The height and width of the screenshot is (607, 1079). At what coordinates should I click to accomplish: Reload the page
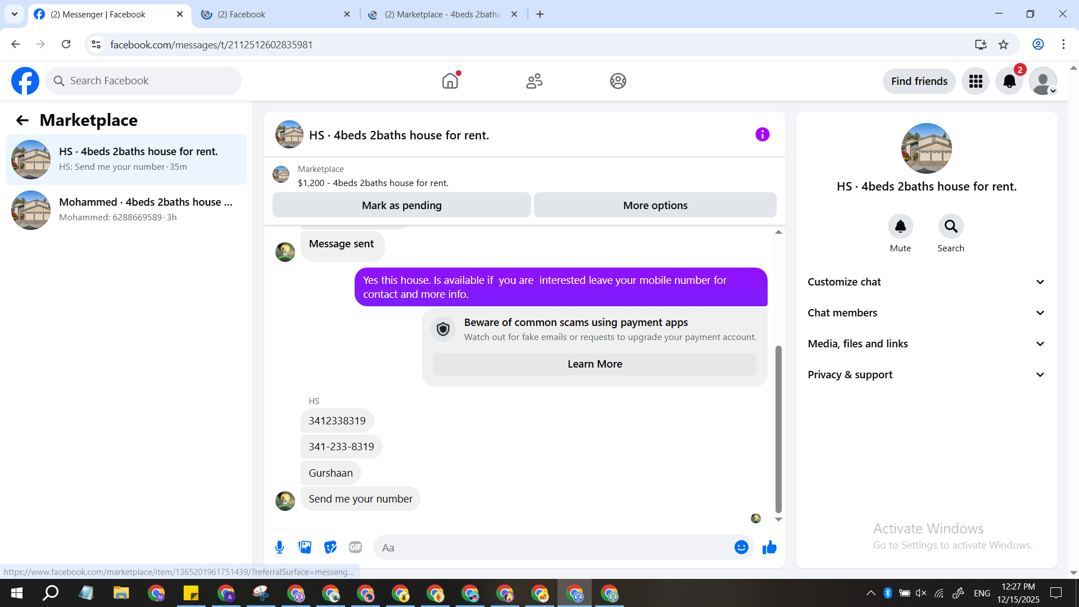pos(66,44)
